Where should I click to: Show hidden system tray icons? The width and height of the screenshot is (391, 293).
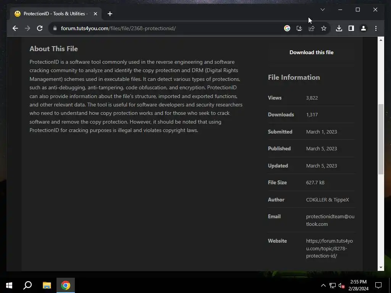(323, 285)
